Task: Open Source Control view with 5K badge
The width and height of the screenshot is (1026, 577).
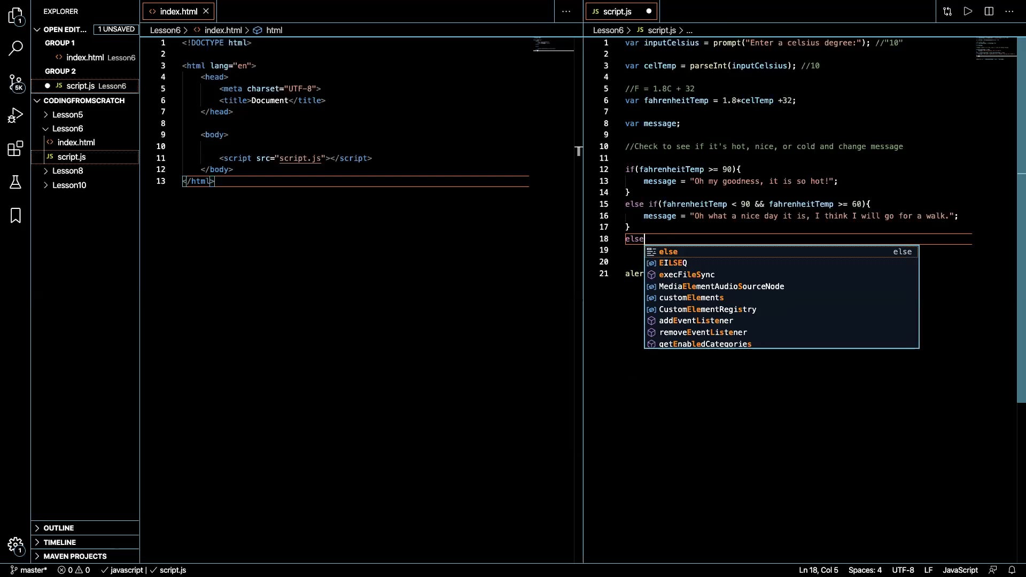Action: pyautogui.click(x=15, y=83)
